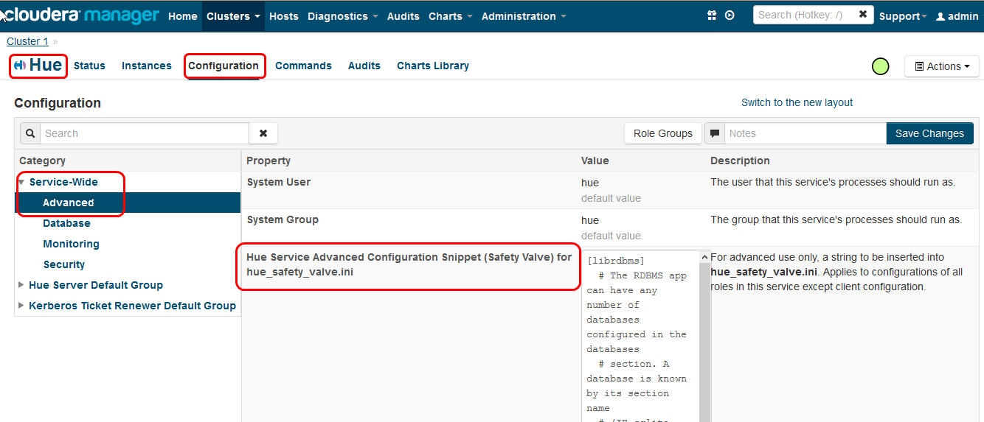Select the Database category
This screenshot has height=422, width=984.
66,223
